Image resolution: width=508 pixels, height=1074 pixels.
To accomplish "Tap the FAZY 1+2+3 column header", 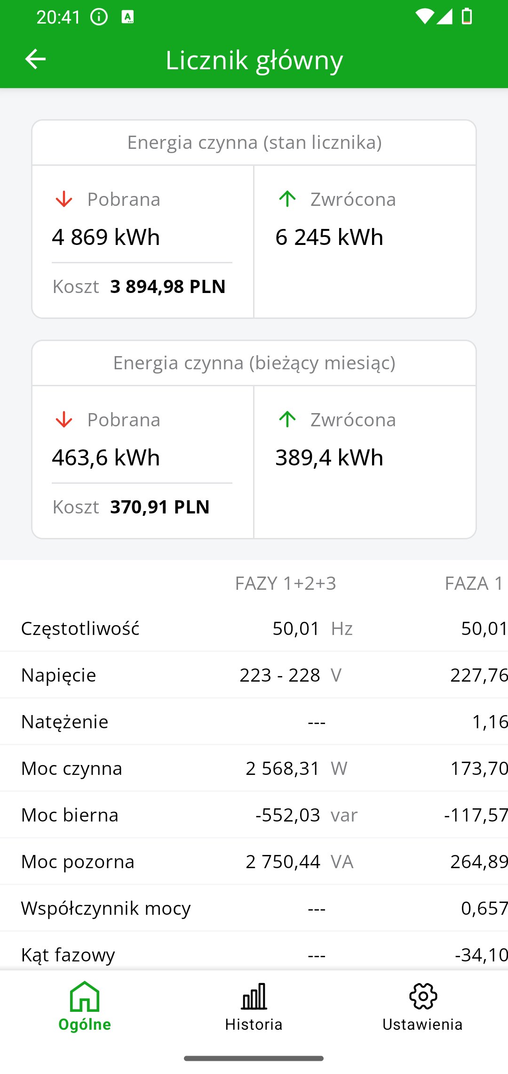I will (x=286, y=583).
